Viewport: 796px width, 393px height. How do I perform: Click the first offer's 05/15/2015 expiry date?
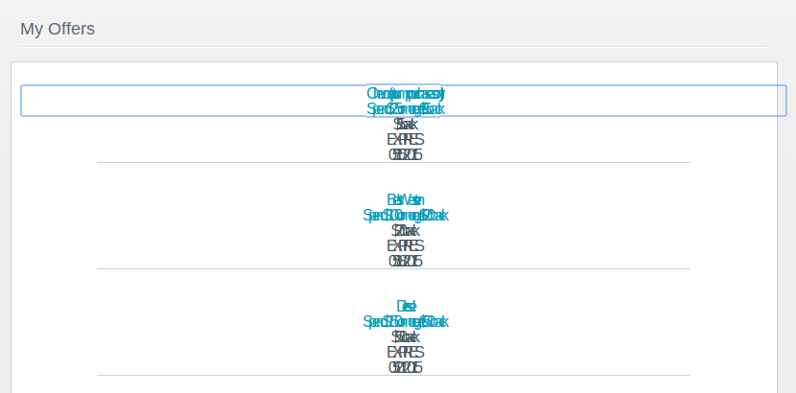[406, 154]
